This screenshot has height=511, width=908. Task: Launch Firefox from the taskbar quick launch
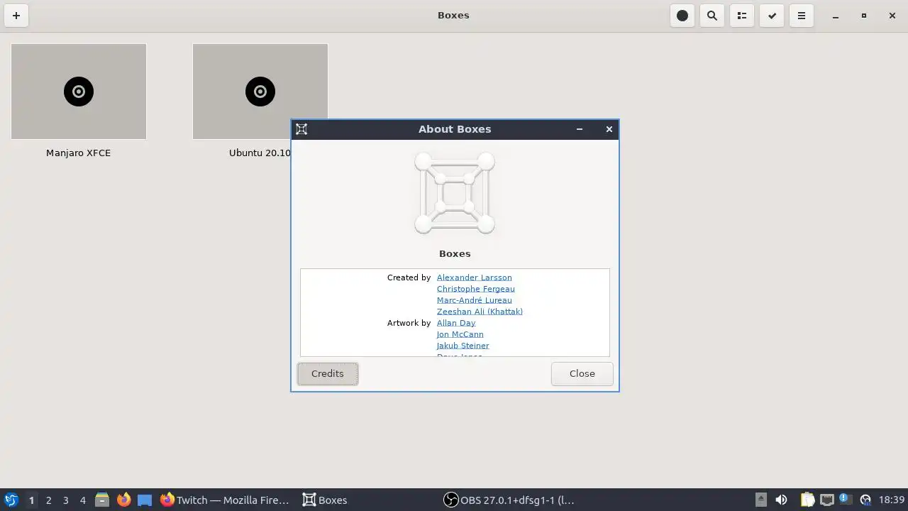pyautogui.click(x=123, y=500)
